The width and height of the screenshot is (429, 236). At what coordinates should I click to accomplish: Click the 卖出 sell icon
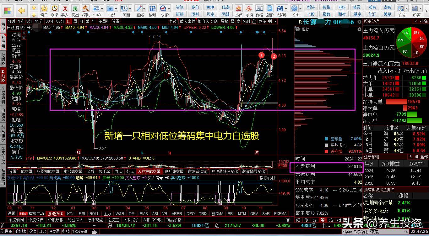(x=75, y=8)
